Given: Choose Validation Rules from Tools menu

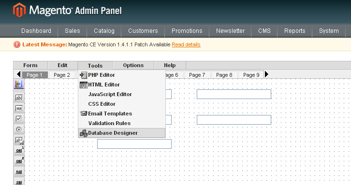Looking at the screenshot, I should (x=122, y=123).
